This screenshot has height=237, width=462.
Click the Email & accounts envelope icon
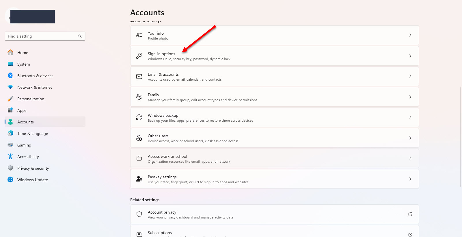point(139,76)
